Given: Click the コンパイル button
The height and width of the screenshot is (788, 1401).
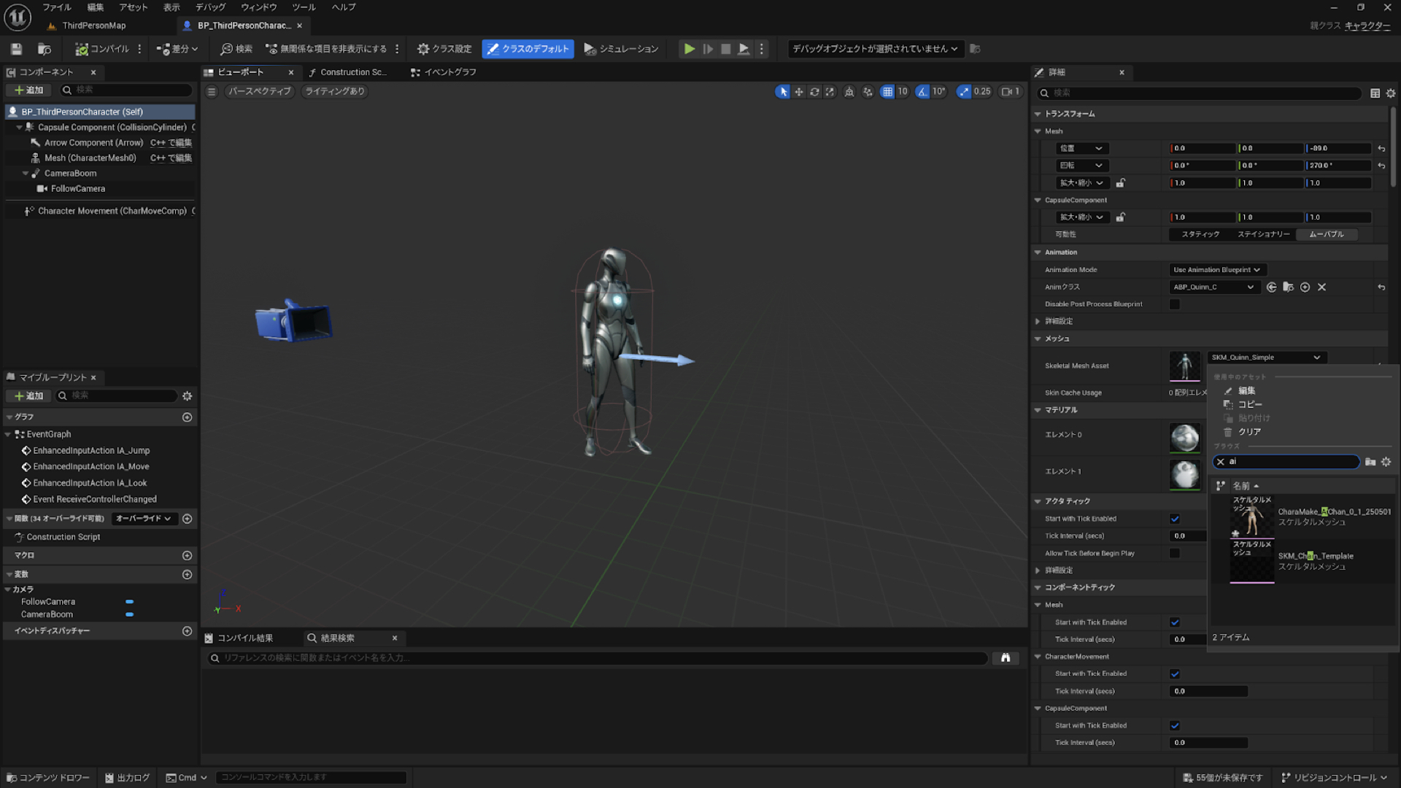Looking at the screenshot, I should [102, 49].
